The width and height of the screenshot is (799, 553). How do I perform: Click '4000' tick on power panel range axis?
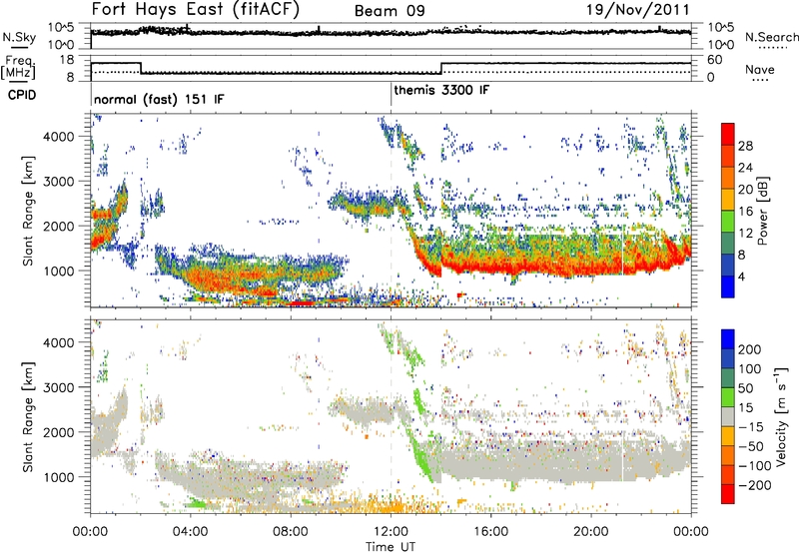tap(59, 137)
